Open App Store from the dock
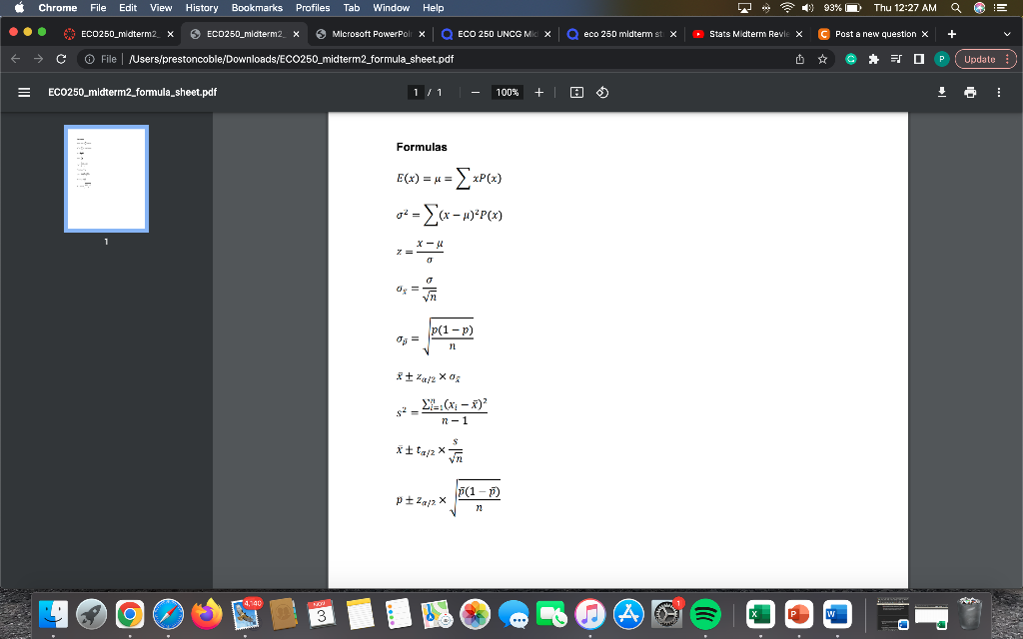Screen dimensions: 1023x639 coord(628,614)
